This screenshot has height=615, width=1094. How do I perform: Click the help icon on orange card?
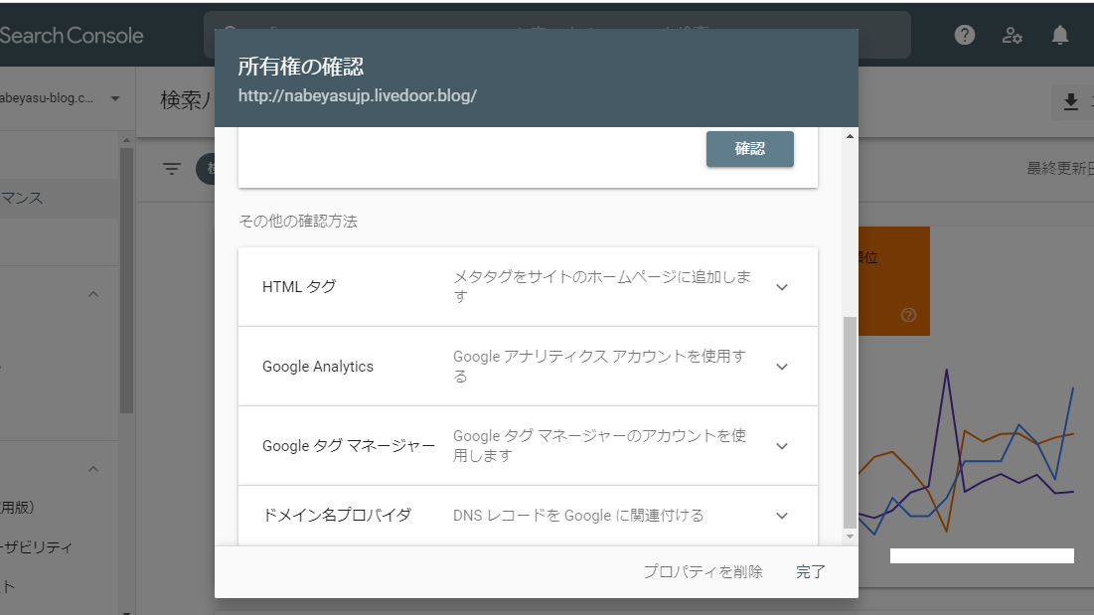tap(908, 315)
